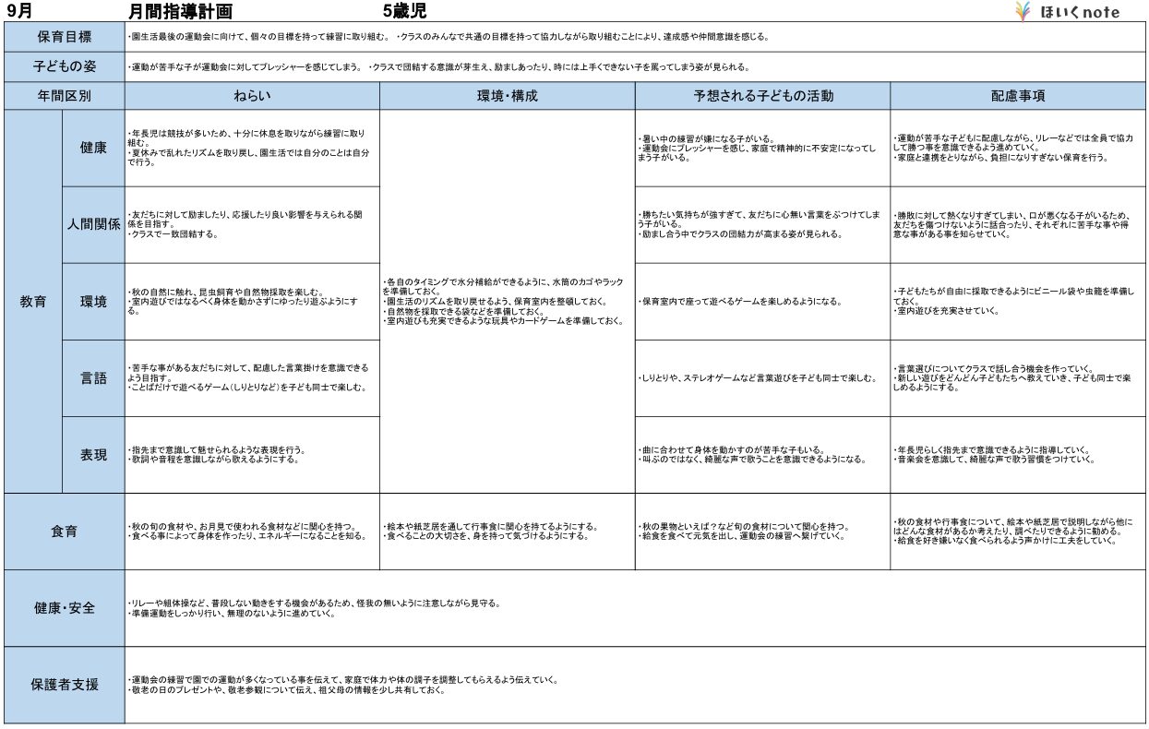Select the 人間関係 subcategory cell
The width and height of the screenshot is (1149, 729).
pyautogui.click(x=93, y=224)
